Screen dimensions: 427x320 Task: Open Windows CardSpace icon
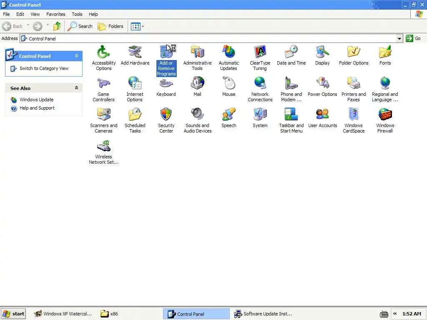point(354,114)
